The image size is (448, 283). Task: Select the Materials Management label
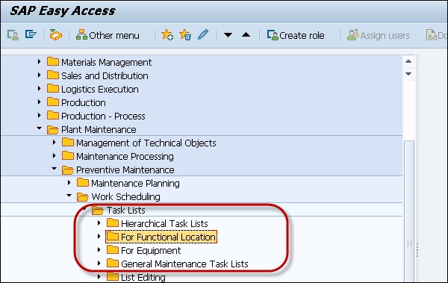[107, 62]
